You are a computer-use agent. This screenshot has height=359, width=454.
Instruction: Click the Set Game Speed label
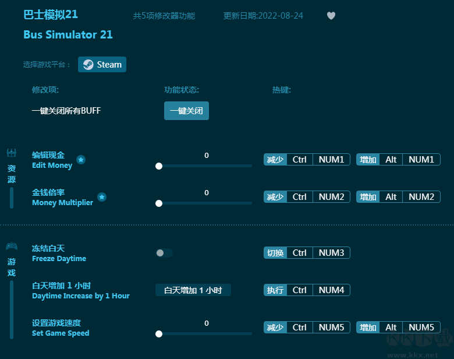(61, 333)
